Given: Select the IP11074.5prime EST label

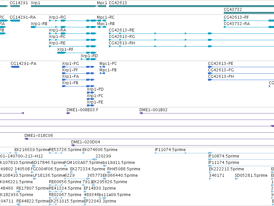Looking at the screenshot, I should (x=170, y=150).
